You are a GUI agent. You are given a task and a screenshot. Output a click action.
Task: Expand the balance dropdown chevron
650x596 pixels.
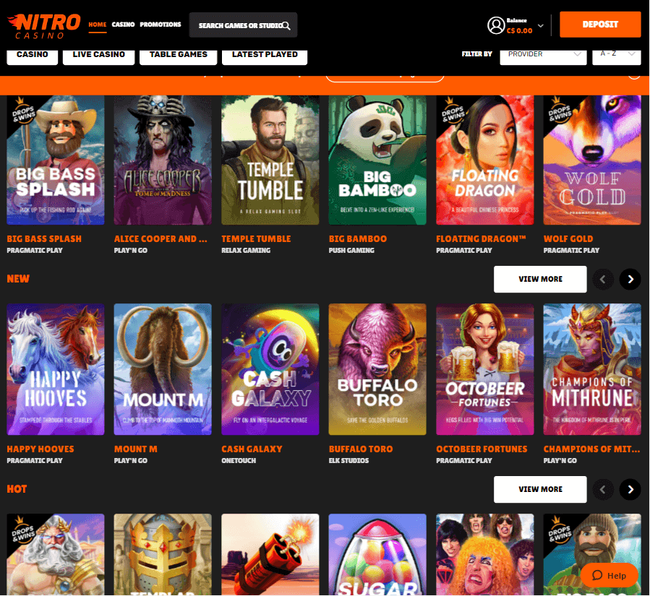[541, 26]
